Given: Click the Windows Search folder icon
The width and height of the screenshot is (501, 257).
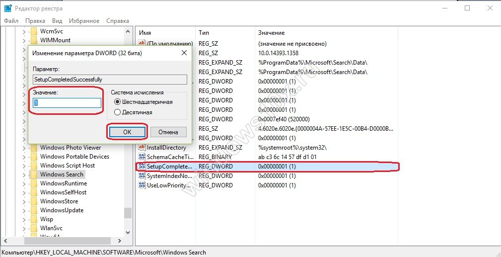Looking at the screenshot, I should pos(34,174).
